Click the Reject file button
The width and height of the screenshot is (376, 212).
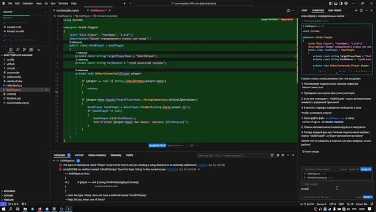(x=175, y=145)
